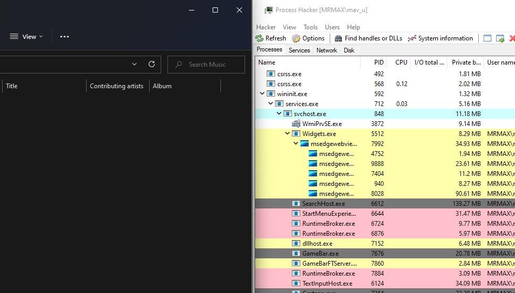Image resolution: width=515 pixels, height=293 pixels.
Task: Collapse the services.exe tree node
Action: (271, 103)
